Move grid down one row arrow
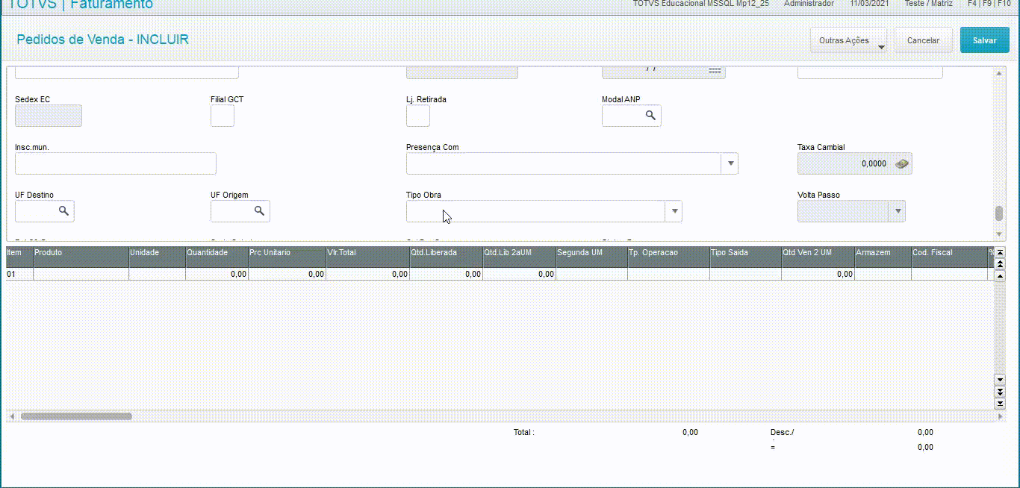1020x488 pixels. click(x=1001, y=380)
